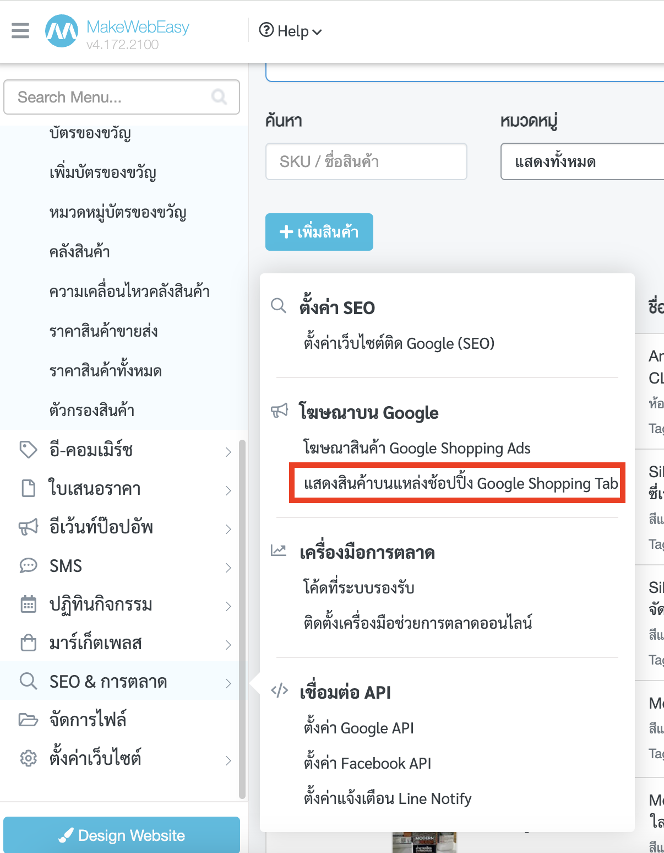Screen dimensions: 664x853
Task: Click the calendar icon beside ปฏิทินกิจกรรม
Action: point(28,604)
